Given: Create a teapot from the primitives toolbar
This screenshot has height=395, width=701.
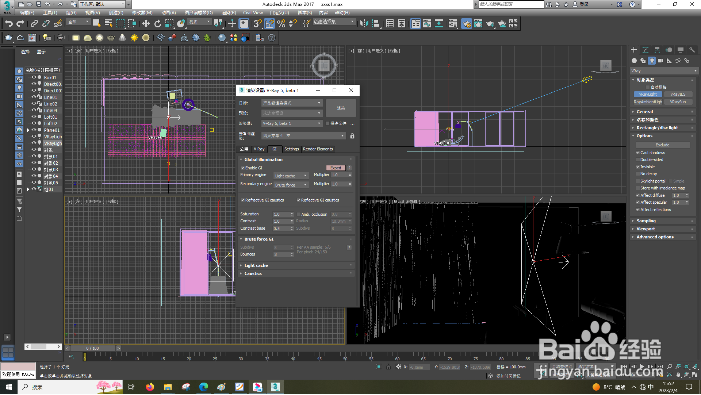Looking at the screenshot, I should pyautogui.click(x=8, y=38).
